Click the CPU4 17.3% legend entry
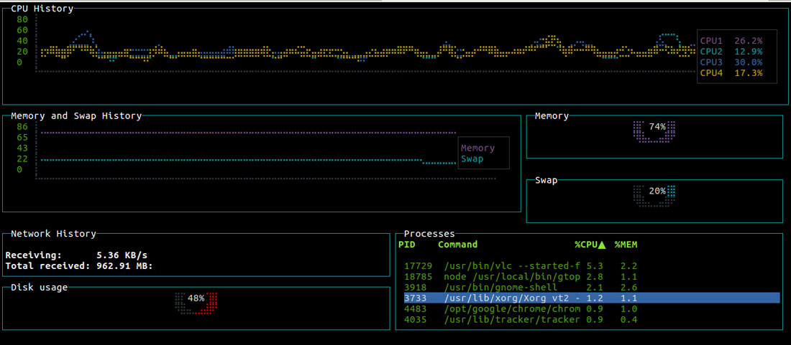The image size is (791, 345). tap(731, 73)
